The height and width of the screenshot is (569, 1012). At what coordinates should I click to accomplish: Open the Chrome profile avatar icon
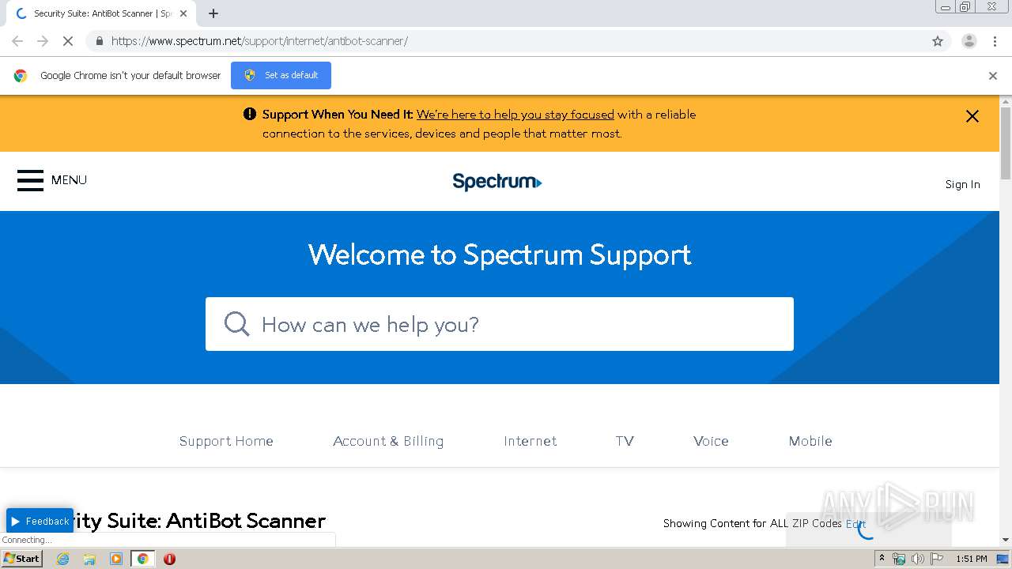969,41
